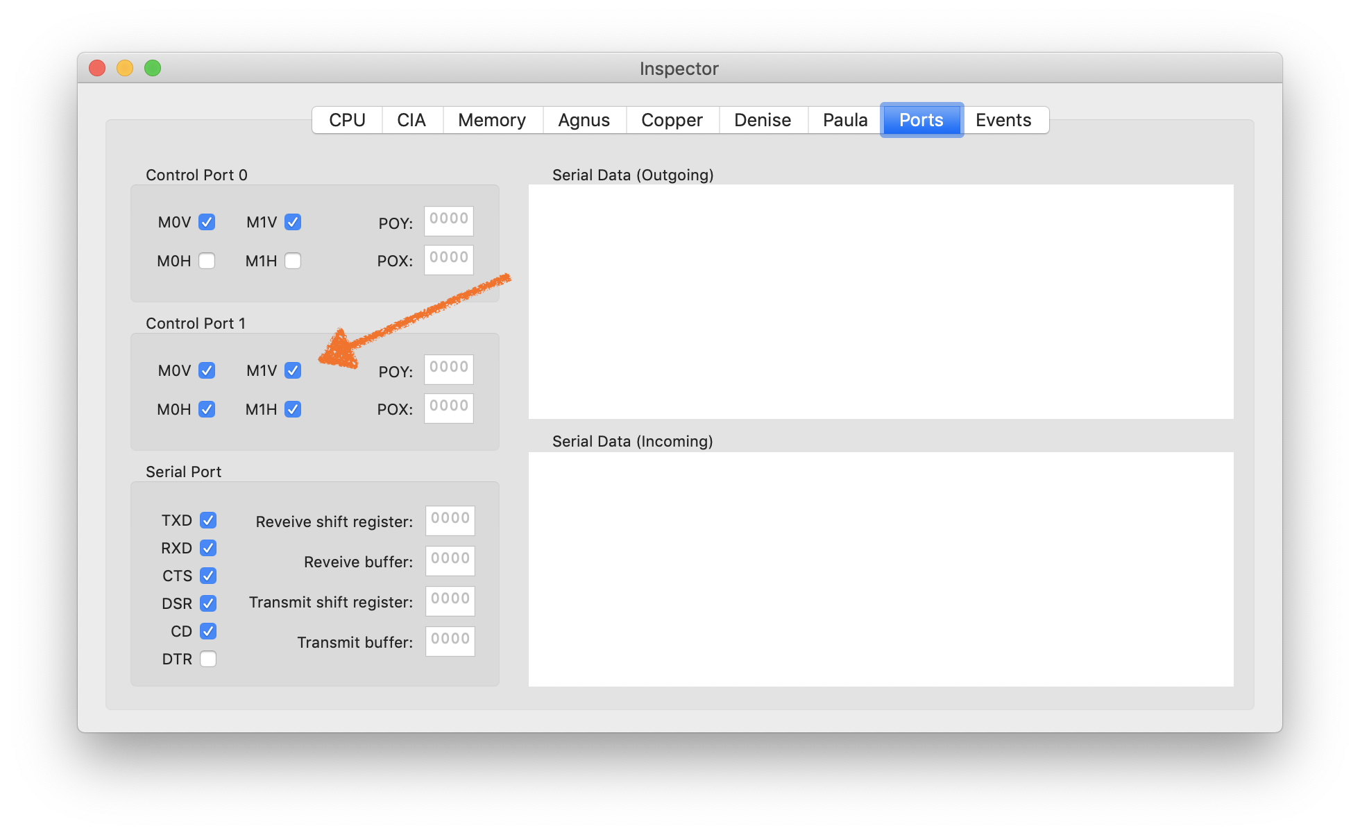Screen dimensions: 1360x835
Task: Click the POX field in Control Port 0
Action: click(x=449, y=260)
